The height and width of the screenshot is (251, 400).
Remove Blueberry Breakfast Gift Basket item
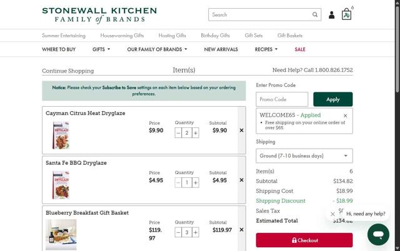[241, 230]
